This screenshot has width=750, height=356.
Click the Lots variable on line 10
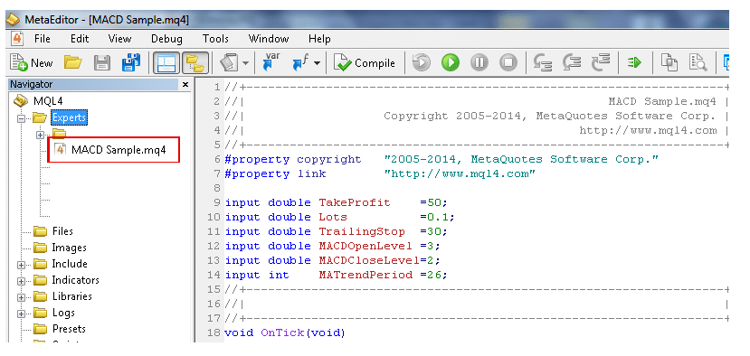(x=333, y=217)
